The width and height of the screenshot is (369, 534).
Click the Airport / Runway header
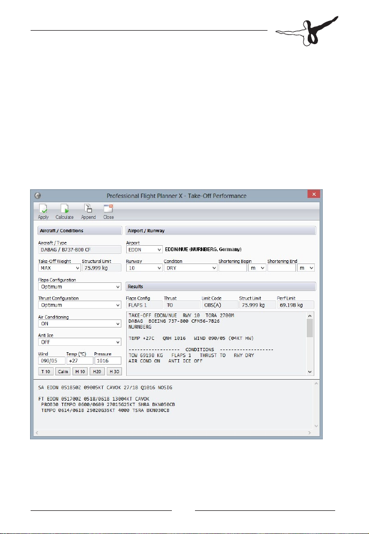(221, 231)
